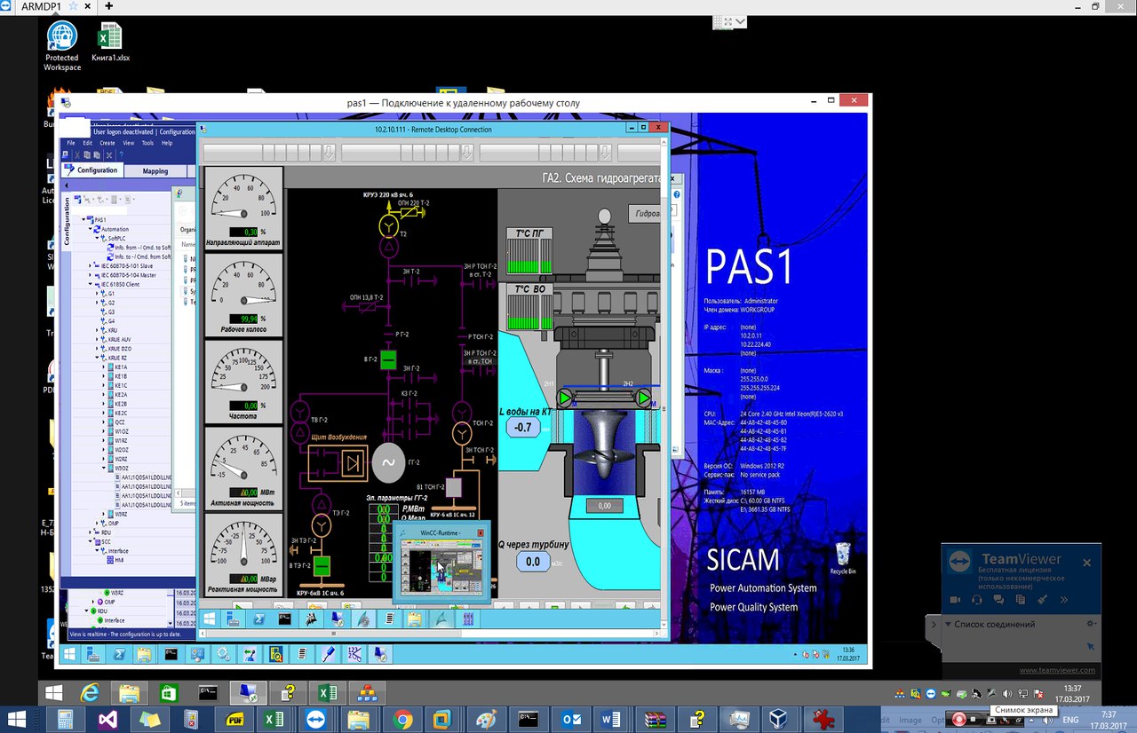The height and width of the screenshot is (733, 1137).
Task: Open the Книга1.xlsx desktop file
Action: coord(108,42)
